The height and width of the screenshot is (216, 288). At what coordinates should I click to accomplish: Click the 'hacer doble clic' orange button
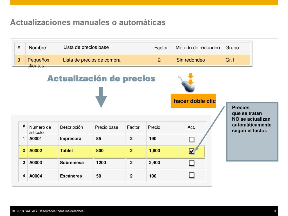[x=193, y=101]
